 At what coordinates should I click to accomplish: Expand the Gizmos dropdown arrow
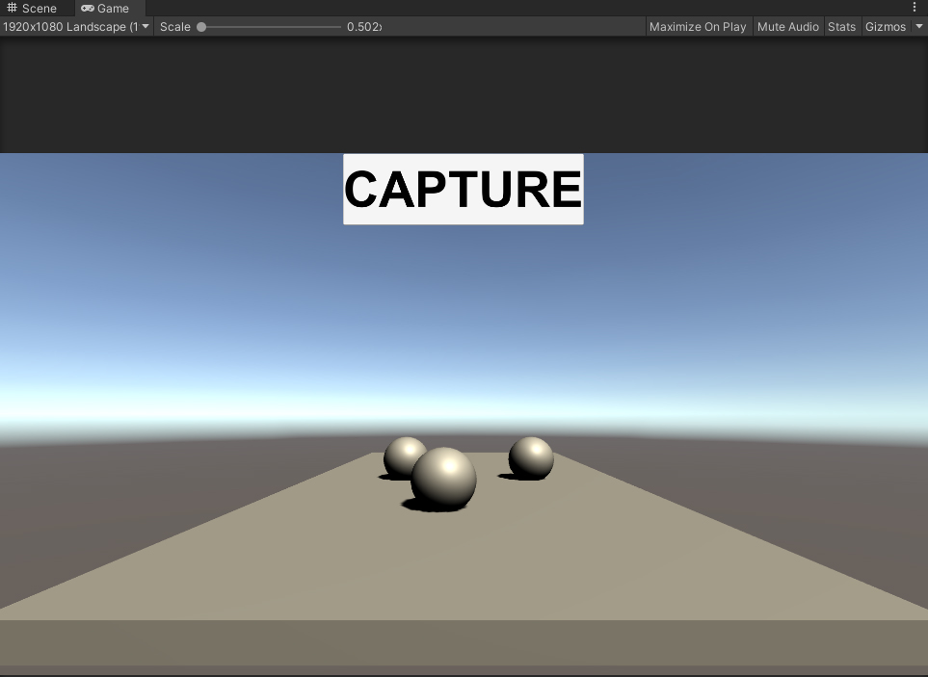pos(918,27)
